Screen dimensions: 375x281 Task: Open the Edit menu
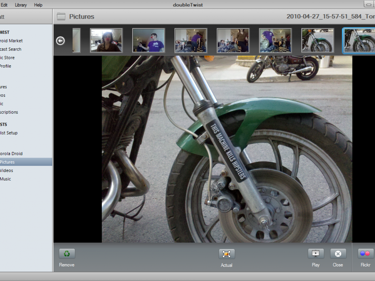point(4,5)
